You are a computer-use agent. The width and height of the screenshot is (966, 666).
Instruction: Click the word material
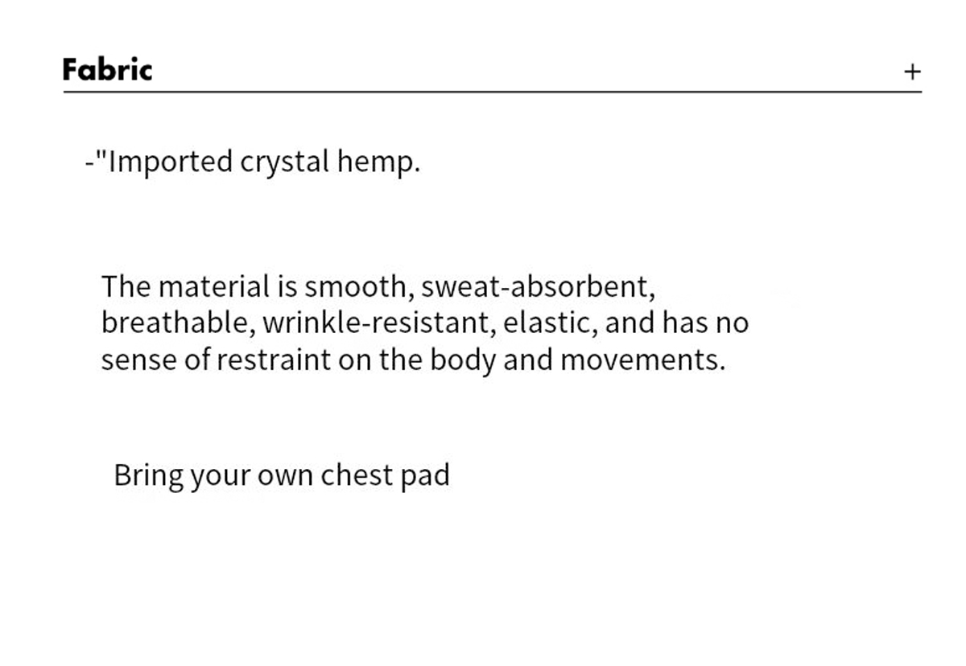(x=214, y=286)
